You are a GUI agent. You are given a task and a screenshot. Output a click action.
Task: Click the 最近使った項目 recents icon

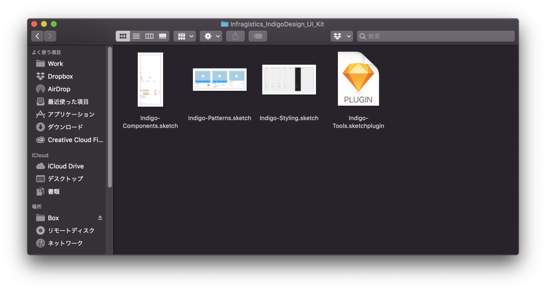point(40,101)
